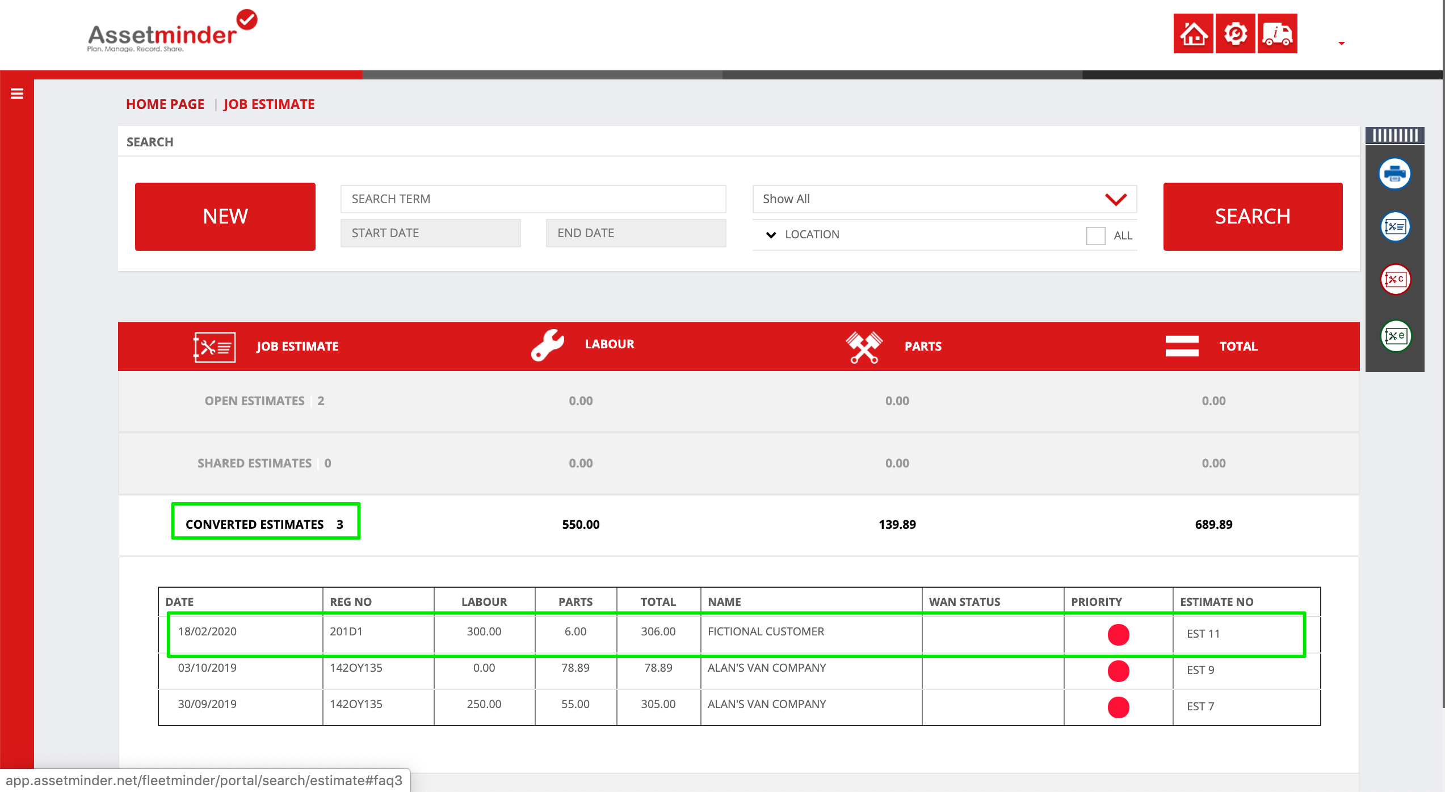Click red priority dot for EST 7

[1118, 707]
